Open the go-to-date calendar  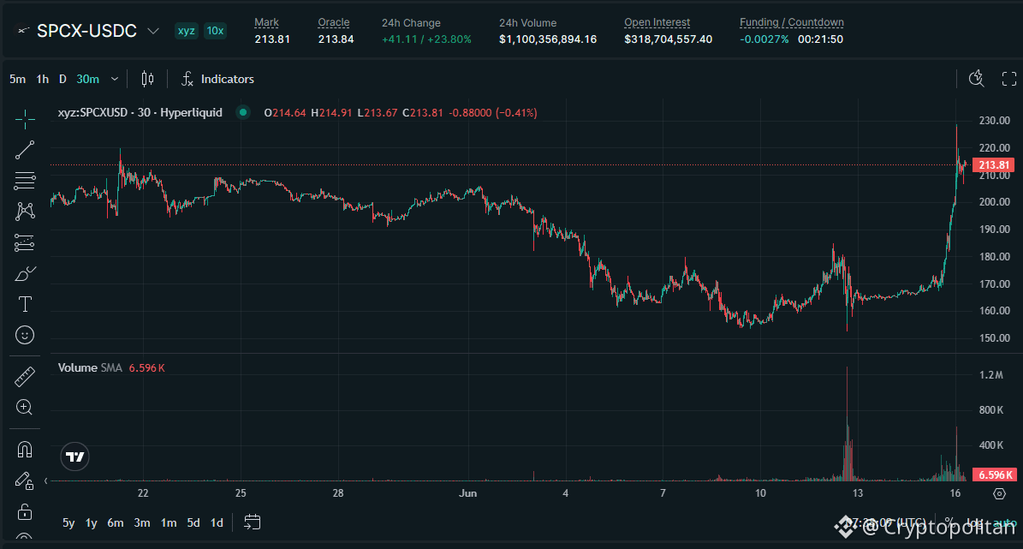click(x=252, y=522)
